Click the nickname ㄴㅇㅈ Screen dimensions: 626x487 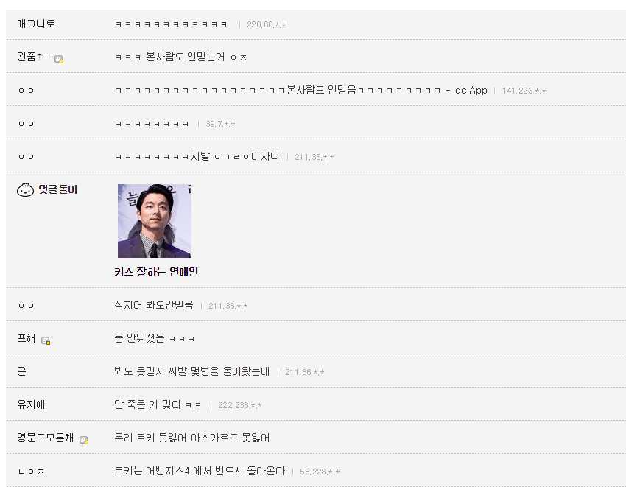coord(31,472)
